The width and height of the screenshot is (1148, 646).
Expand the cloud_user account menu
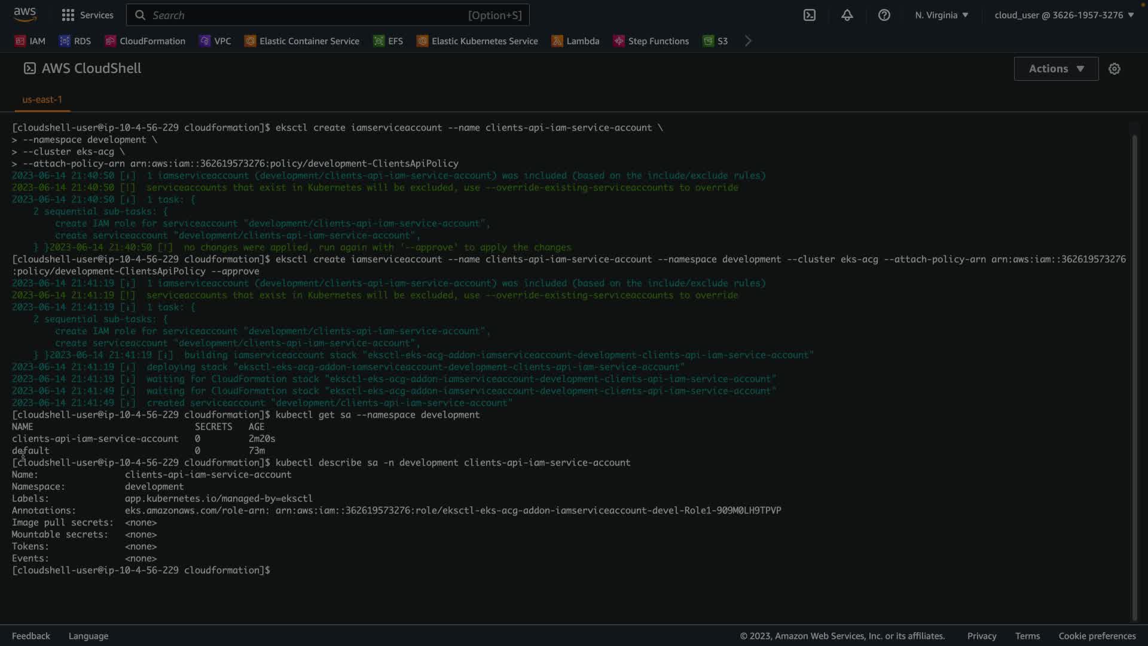(x=1064, y=15)
